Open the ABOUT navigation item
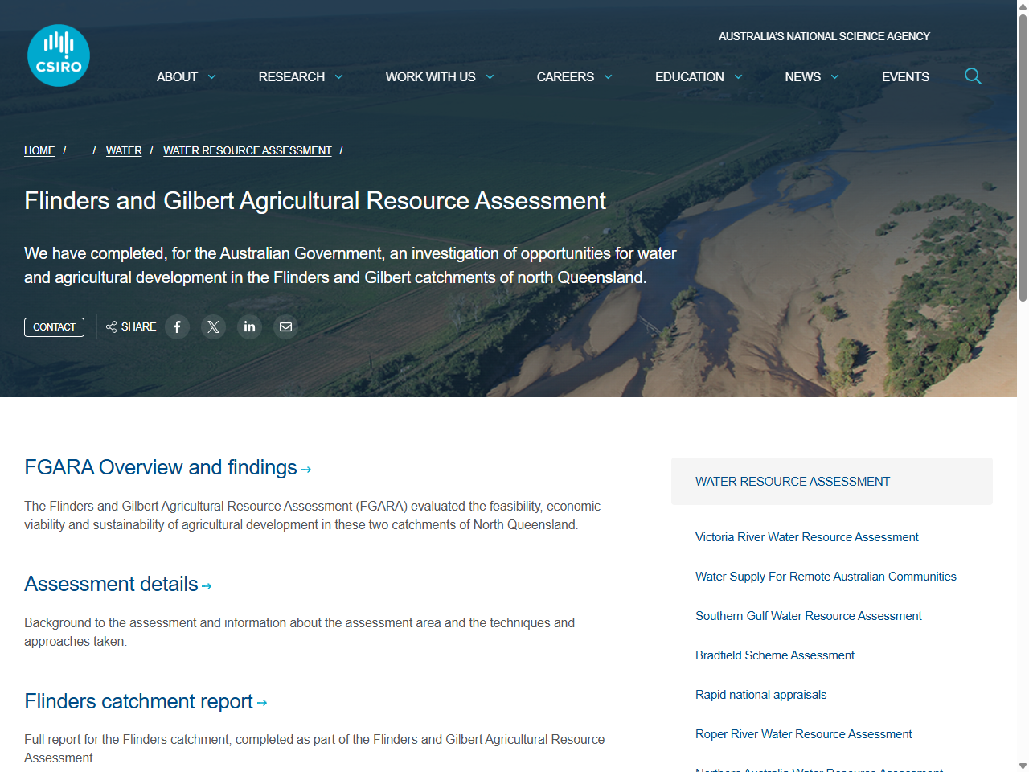The width and height of the screenshot is (1029, 772). click(x=177, y=77)
